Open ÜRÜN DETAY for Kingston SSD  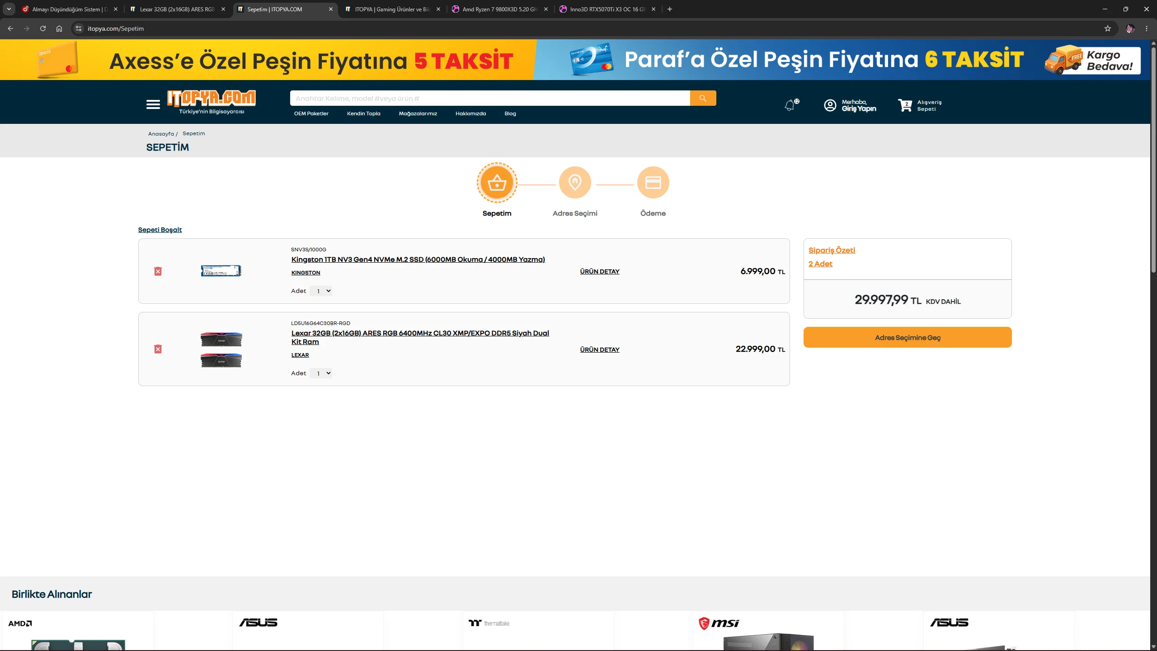tap(600, 271)
